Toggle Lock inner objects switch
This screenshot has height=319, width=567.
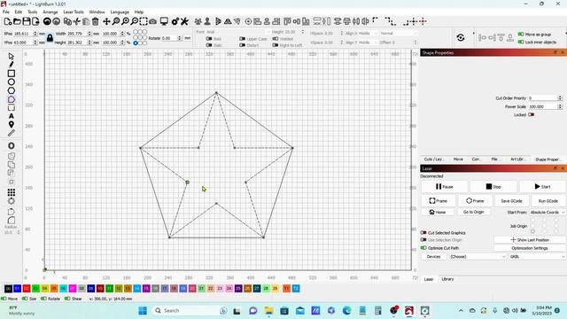coord(521,42)
